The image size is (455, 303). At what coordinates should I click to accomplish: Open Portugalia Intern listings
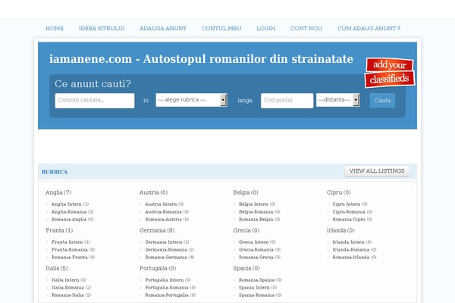[x=168, y=280]
